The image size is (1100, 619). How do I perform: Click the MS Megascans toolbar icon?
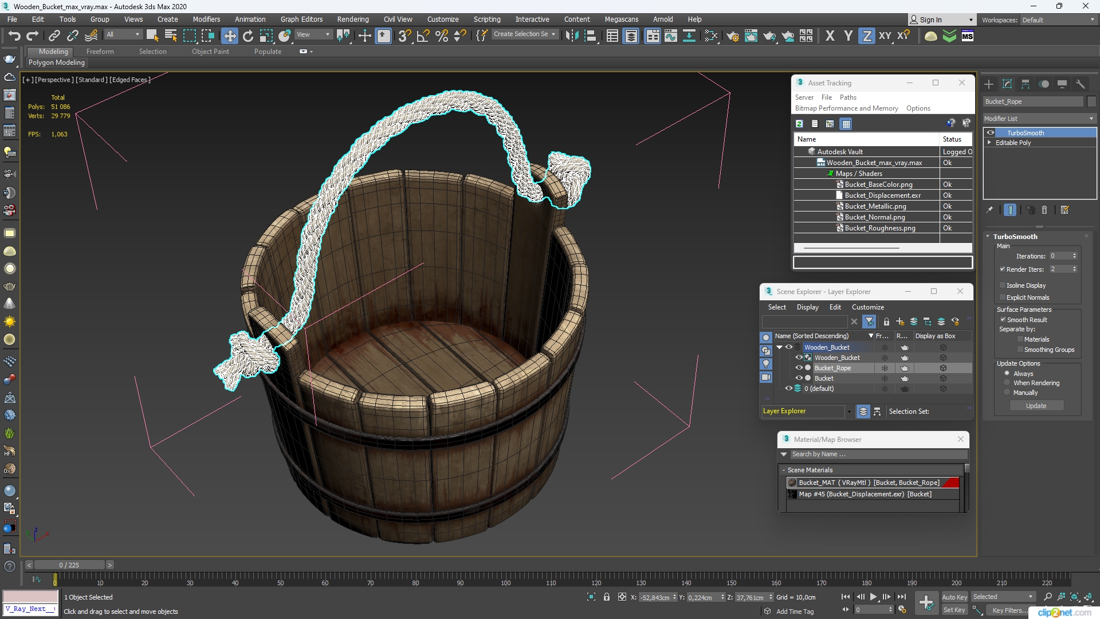click(x=968, y=36)
